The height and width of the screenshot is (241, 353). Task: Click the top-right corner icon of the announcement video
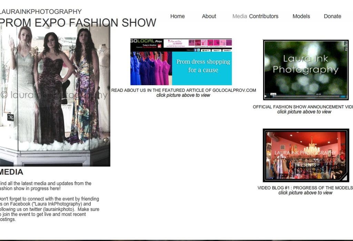tap(346, 43)
